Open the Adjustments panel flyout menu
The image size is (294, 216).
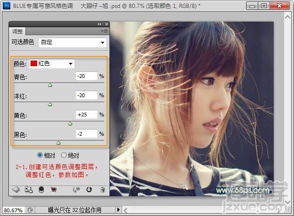[105, 31]
